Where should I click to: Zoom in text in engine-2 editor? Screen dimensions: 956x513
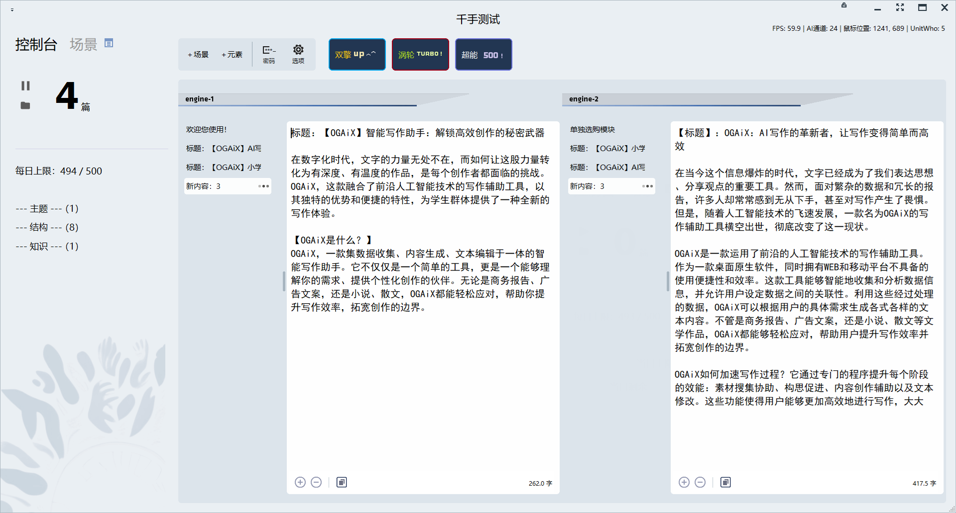click(684, 482)
